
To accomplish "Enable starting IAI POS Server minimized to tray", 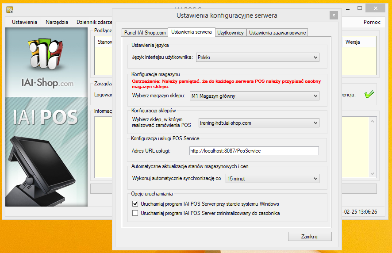I will [x=135, y=213].
